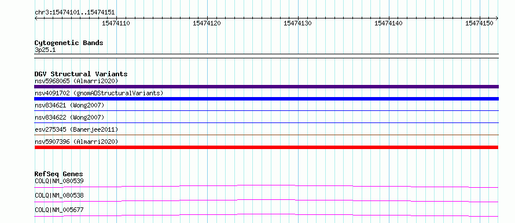The image size is (515, 223).
Task: Click the DGV Structural Variants track heading
Action: 81,74
